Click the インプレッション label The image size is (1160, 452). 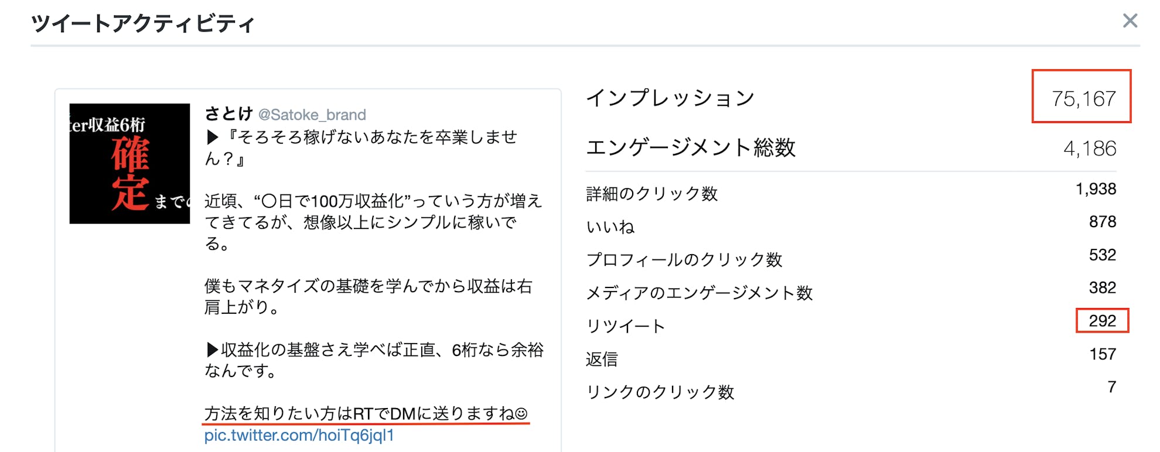[x=670, y=98]
